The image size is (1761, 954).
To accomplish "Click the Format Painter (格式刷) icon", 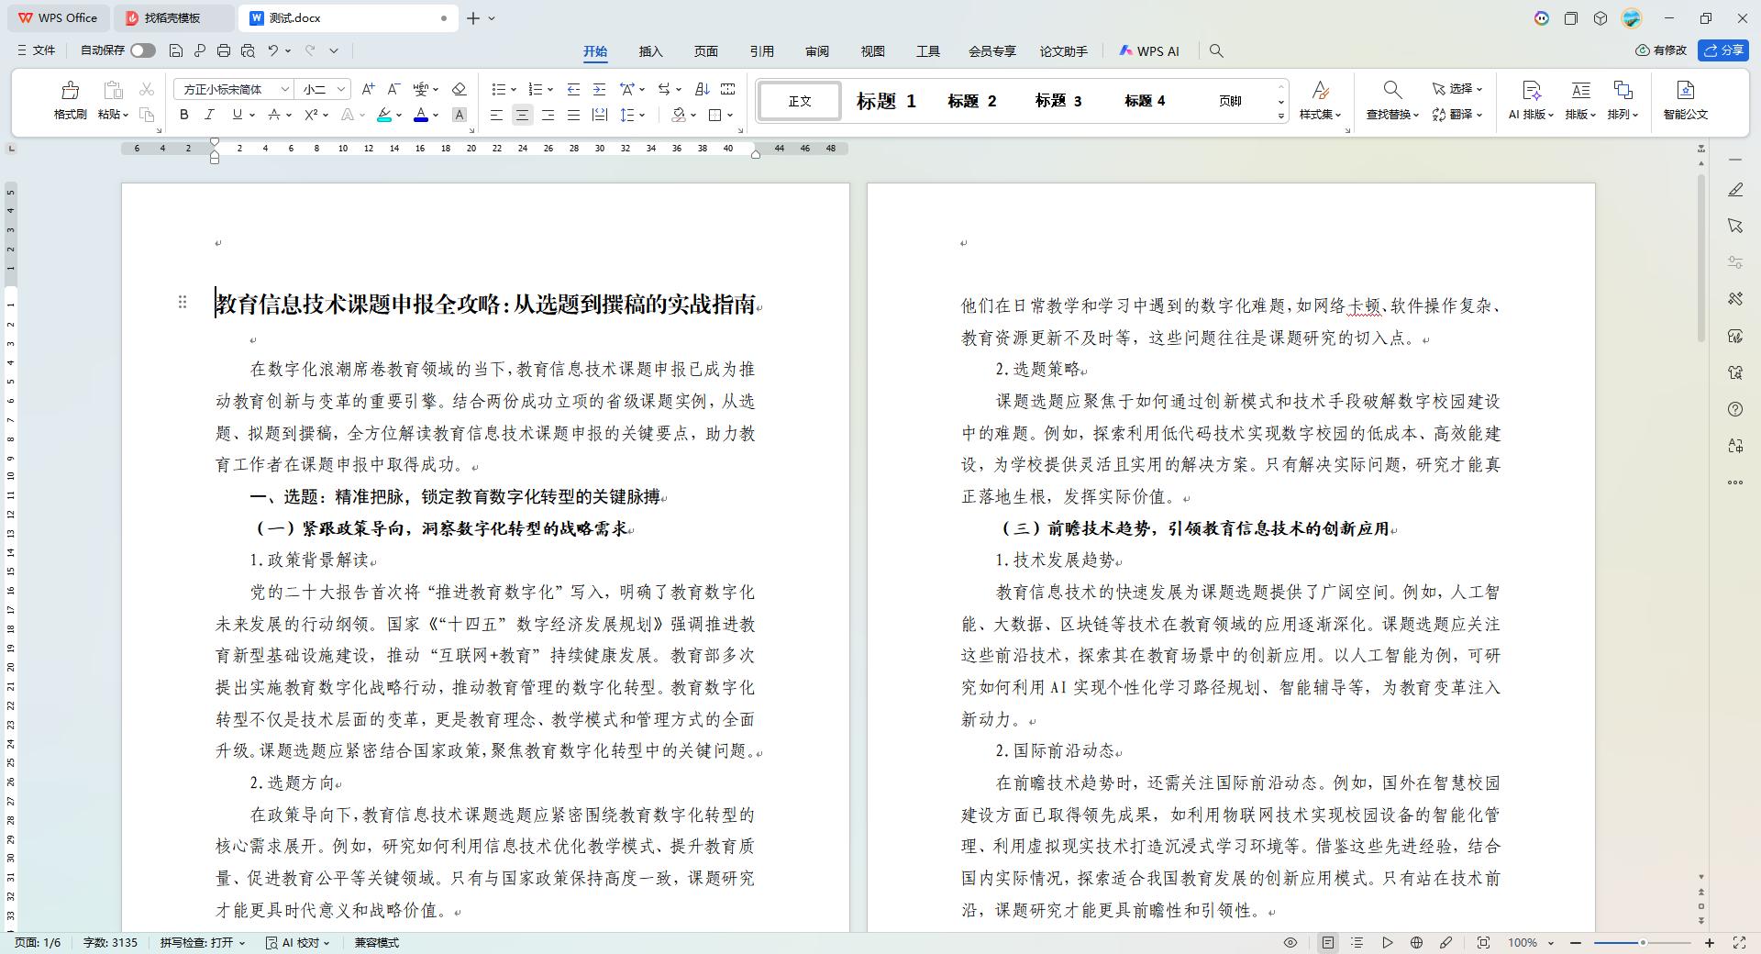I will point(70,99).
